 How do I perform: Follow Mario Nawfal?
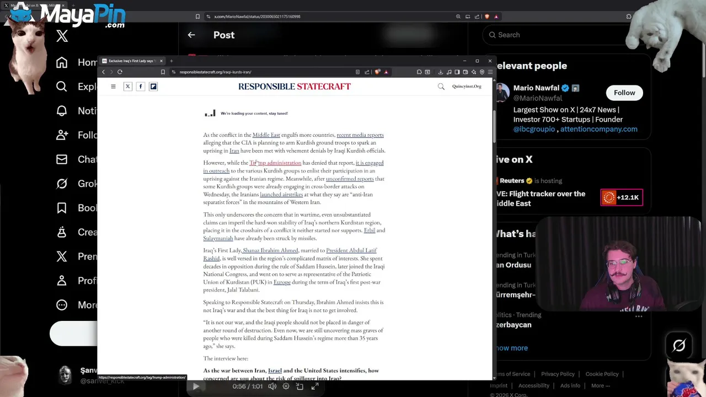624,93
